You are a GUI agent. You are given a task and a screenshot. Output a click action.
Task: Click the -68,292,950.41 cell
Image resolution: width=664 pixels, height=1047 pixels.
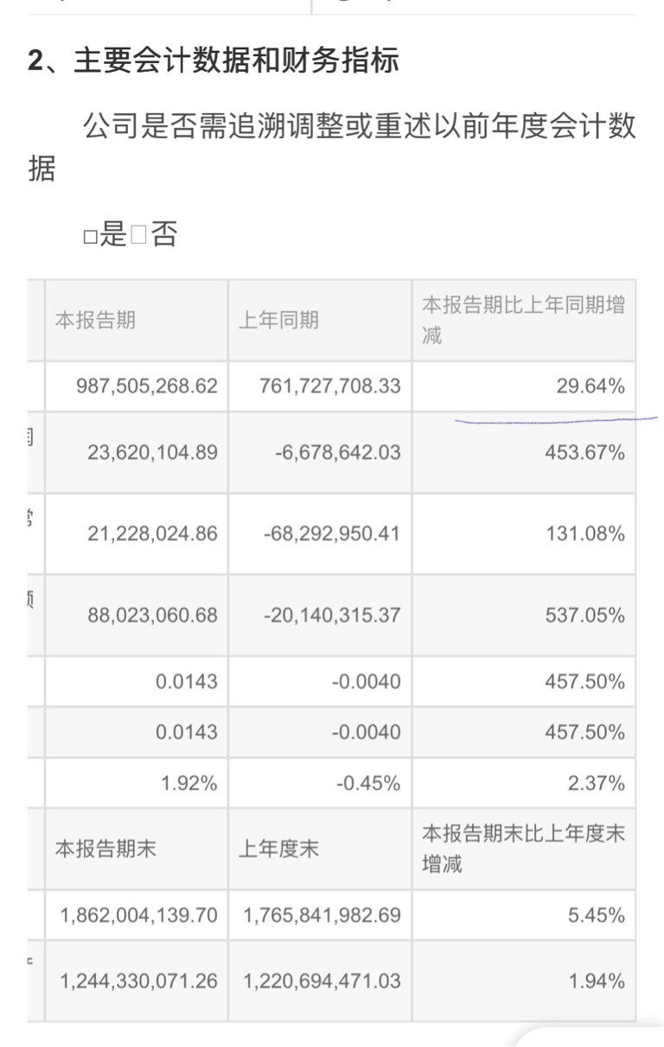320,533
